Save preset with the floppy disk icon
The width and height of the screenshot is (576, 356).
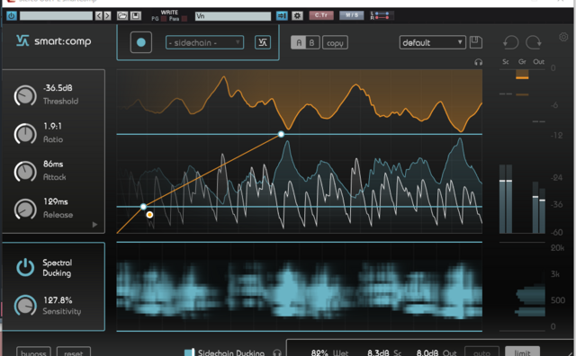pos(476,42)
